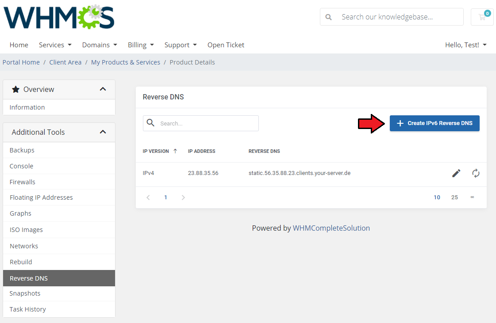
Task: Open ISO Images in sidebar
Action: (x=59, y=230)
